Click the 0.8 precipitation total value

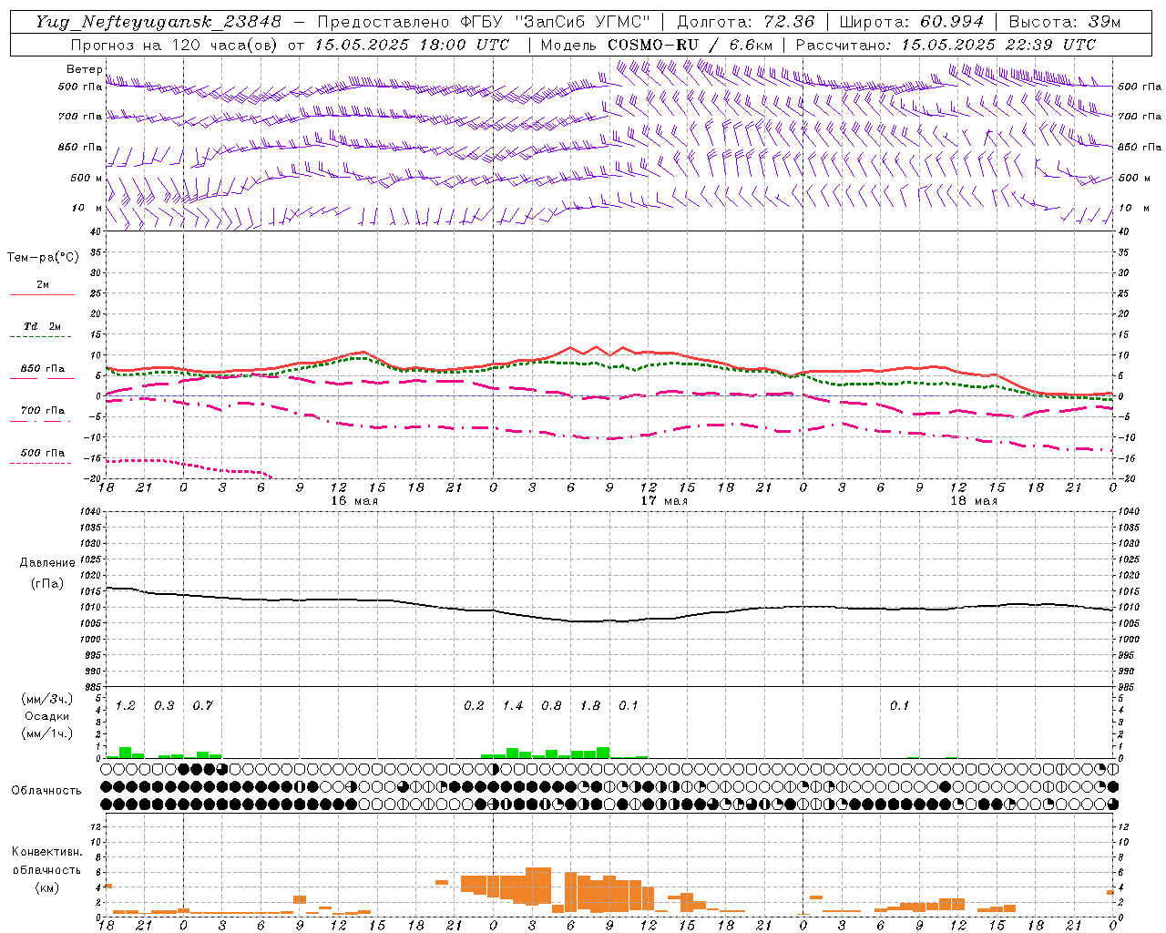coord(551,705)
